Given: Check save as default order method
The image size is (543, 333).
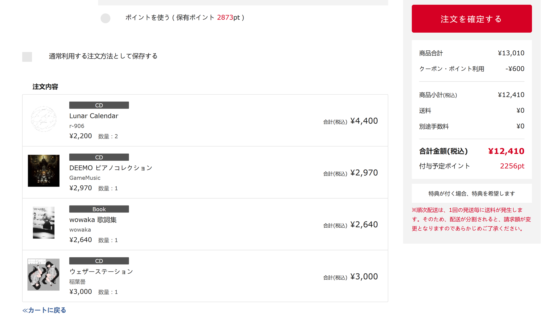Looking at the screenshot, I should click(27, 57).
